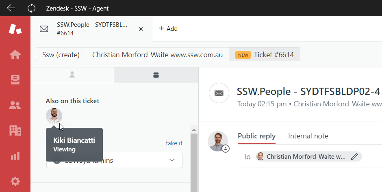Switch to the ticket apps panel tab
The height and width of the screenshot is (192, 382).
coord(156,75)
